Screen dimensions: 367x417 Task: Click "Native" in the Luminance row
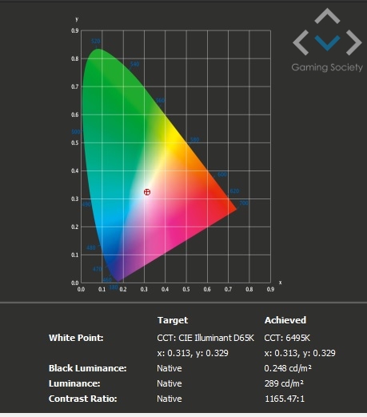(x=170, y=383)
